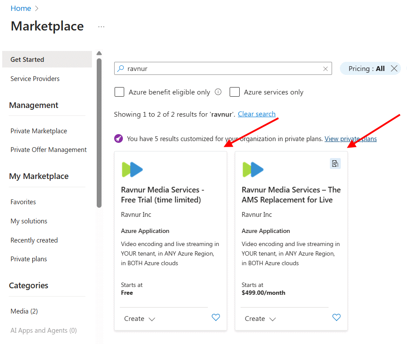The height and width of the screenshot is (344, 407).
Task: Click the Showing 1 to 2 results text
Action: [x=175, y=114]
